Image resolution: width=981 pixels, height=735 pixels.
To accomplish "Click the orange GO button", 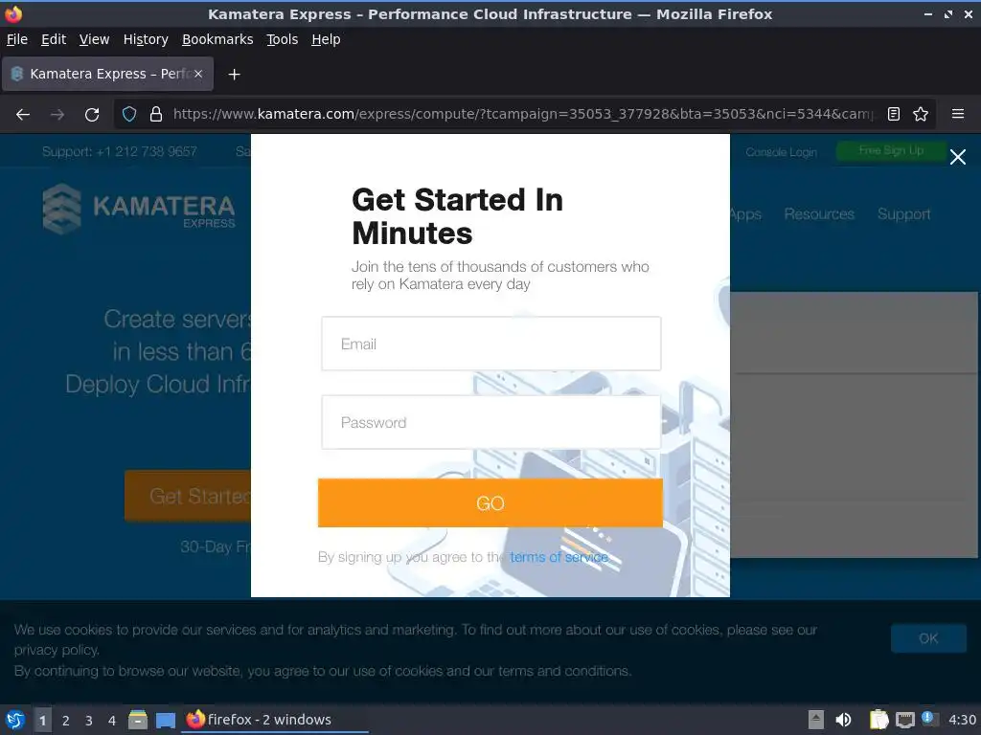I will [x=490, y=503].
